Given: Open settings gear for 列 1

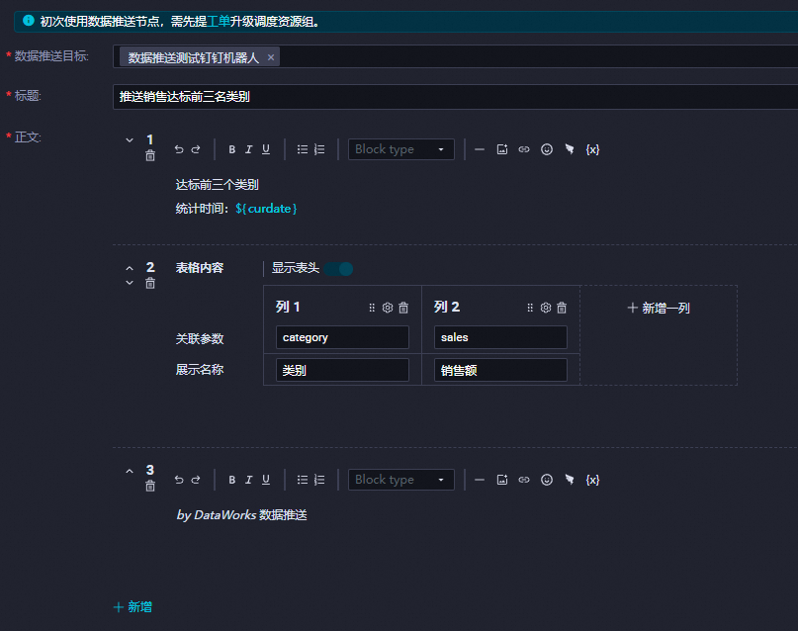Looking at the screenshot, I should [x=388, y=308].
